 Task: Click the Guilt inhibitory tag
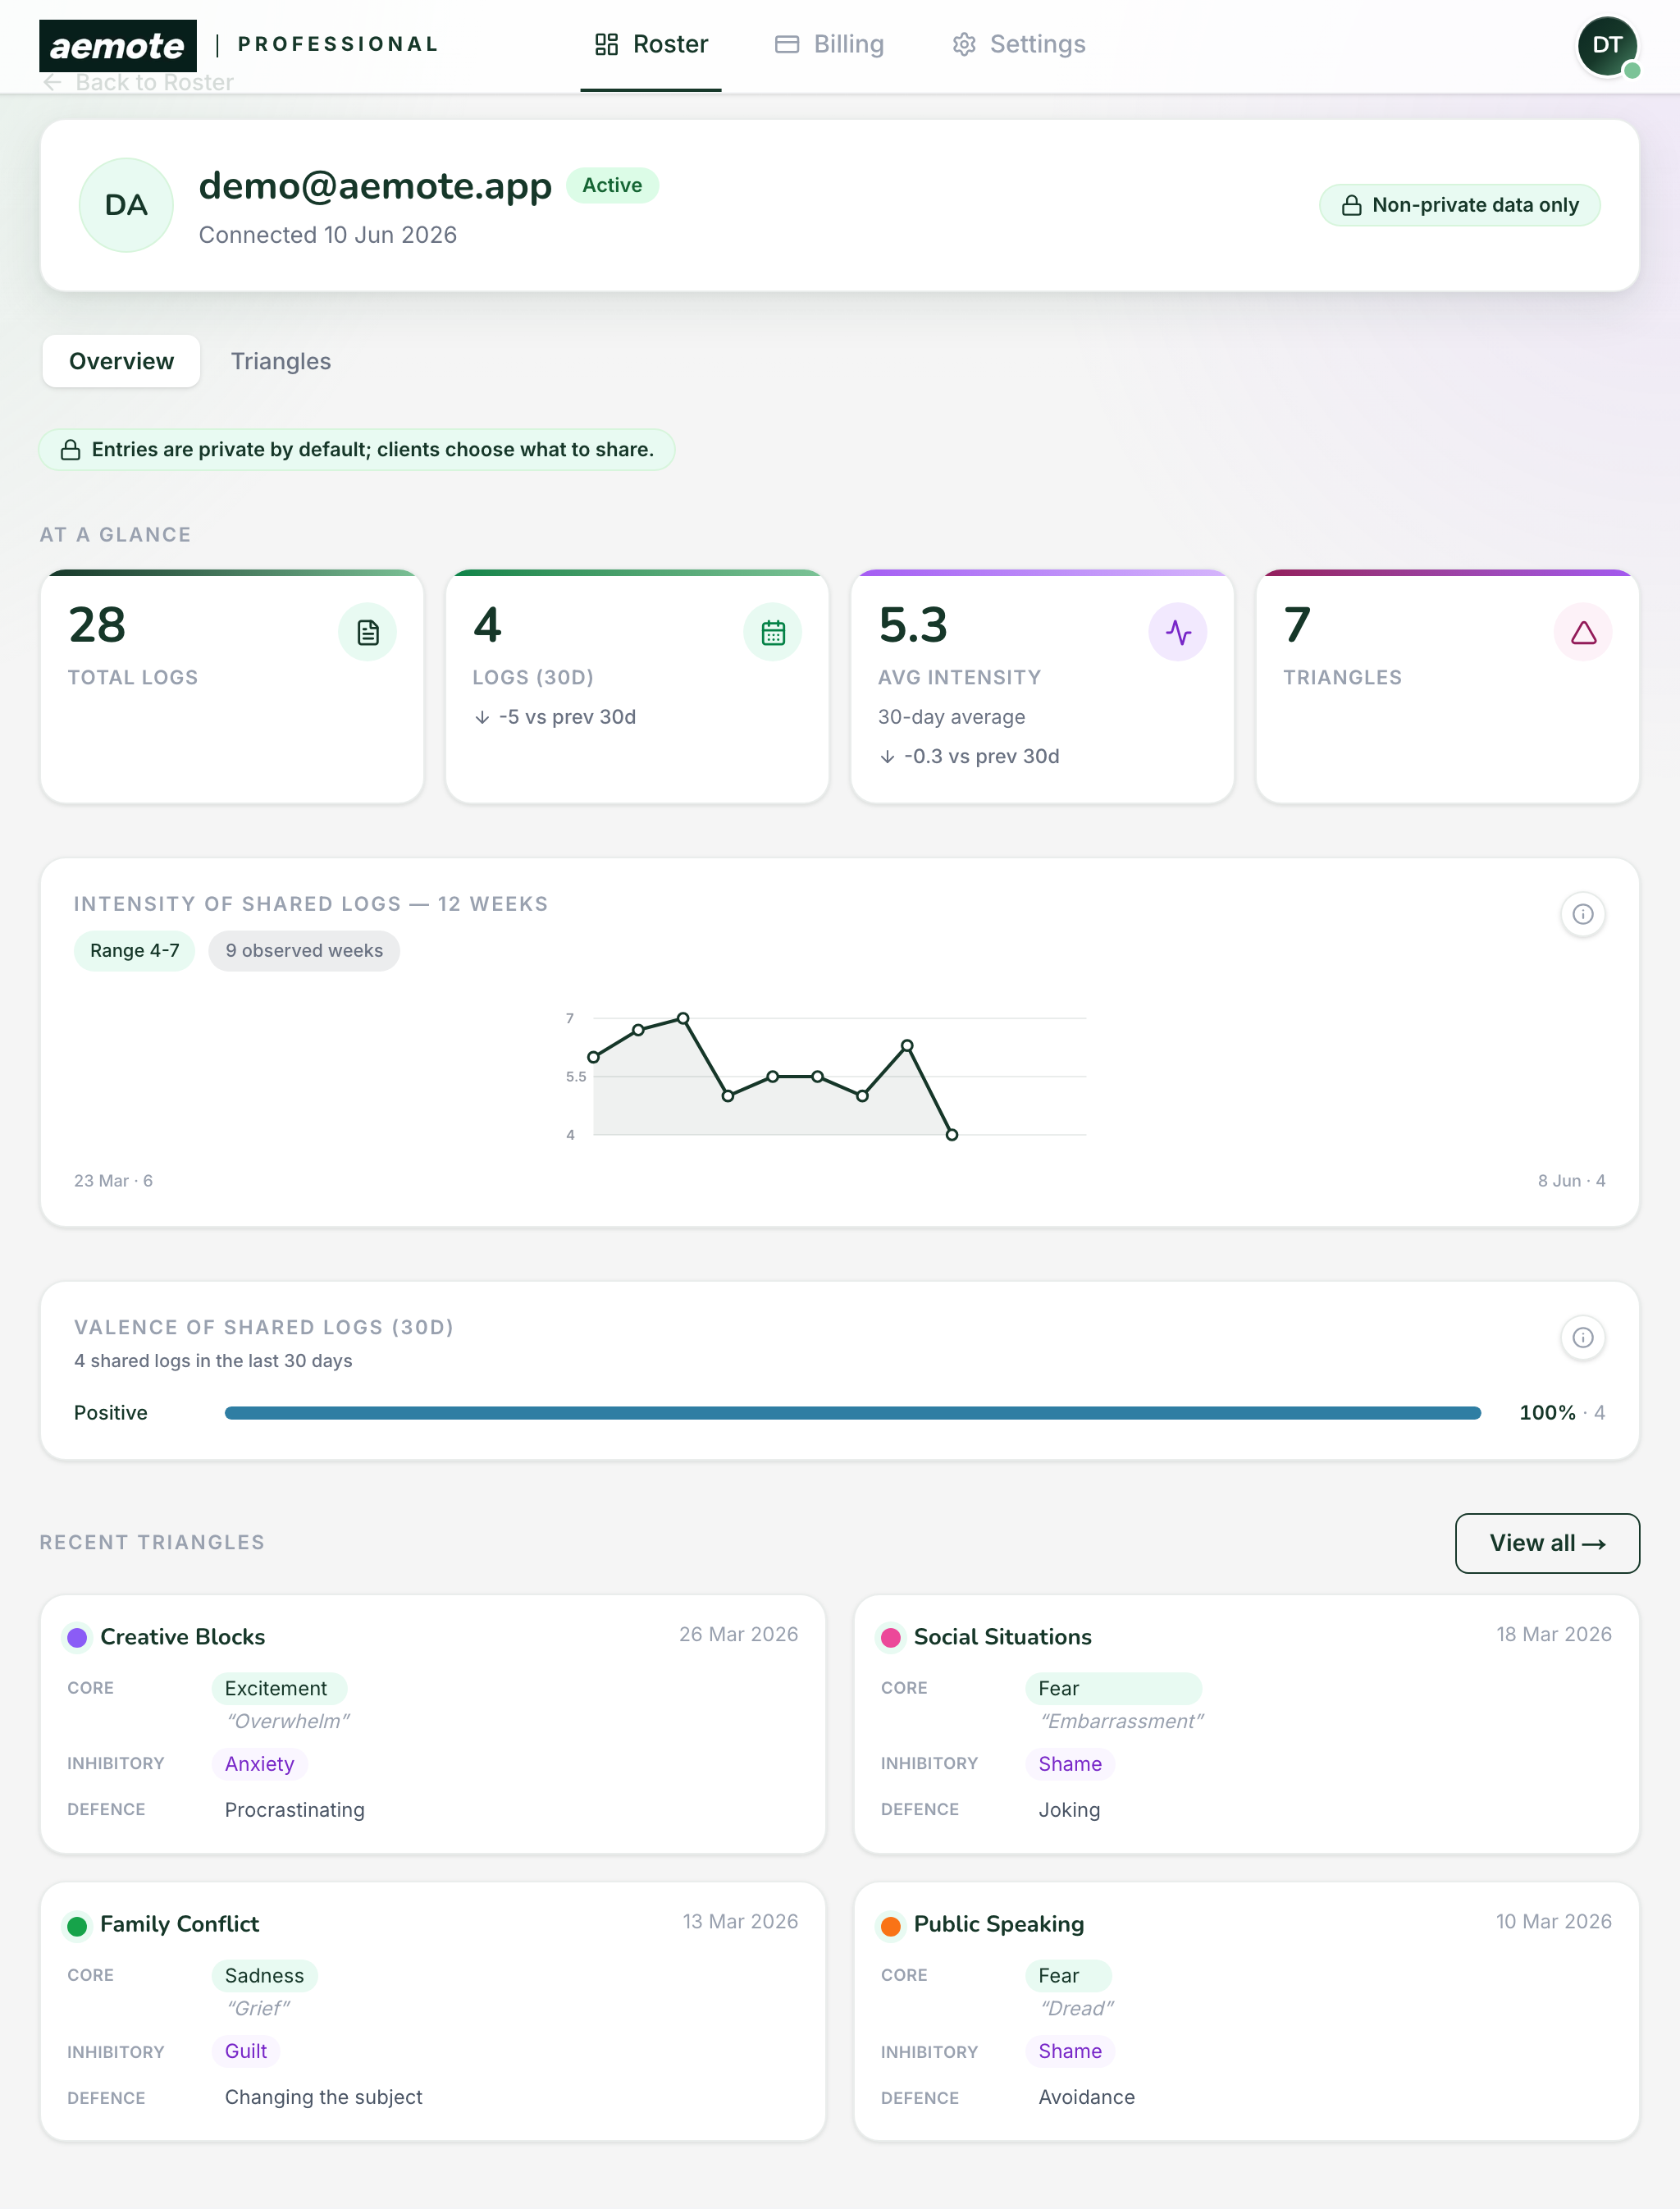coord(246,2051)
